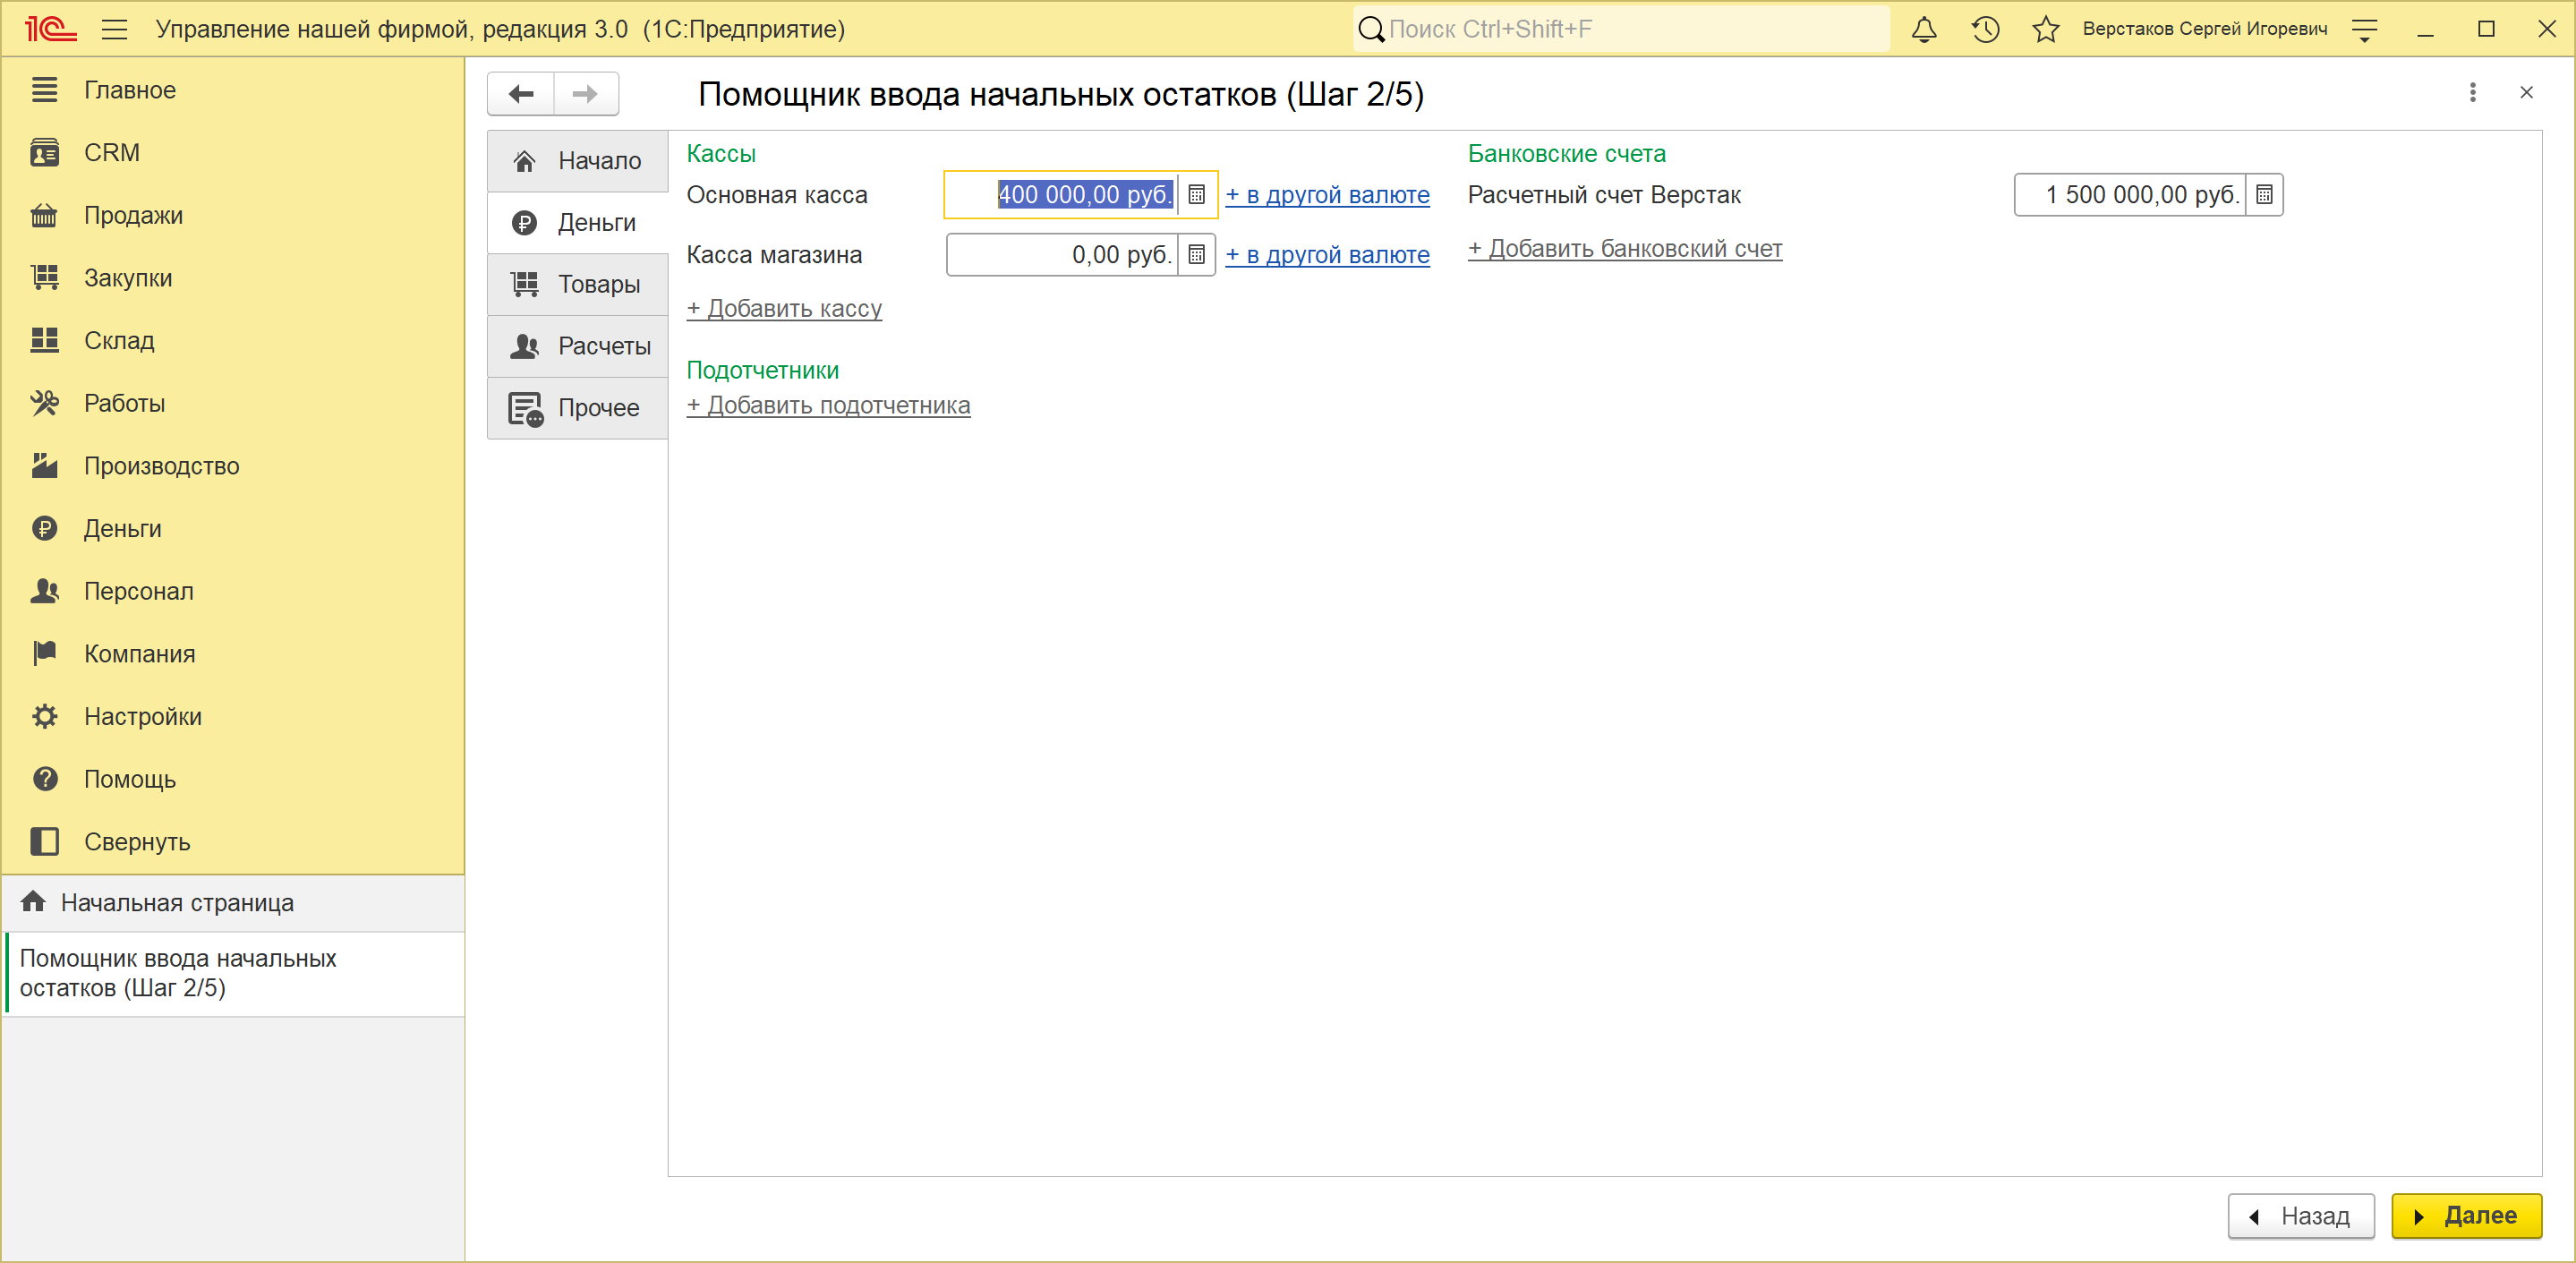Click the Далее button
Image resolution: width=2576 pixels, height=1263 pixels.
(x=2466, y=1216)
